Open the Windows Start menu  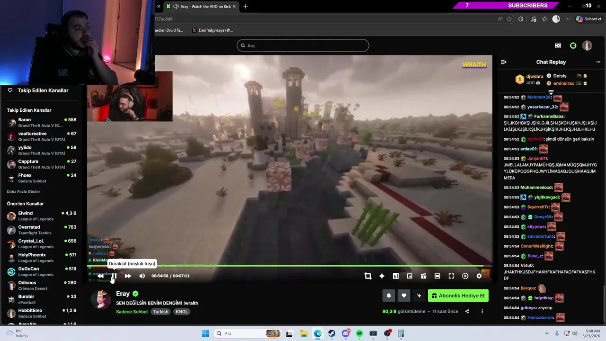(205, 333)
